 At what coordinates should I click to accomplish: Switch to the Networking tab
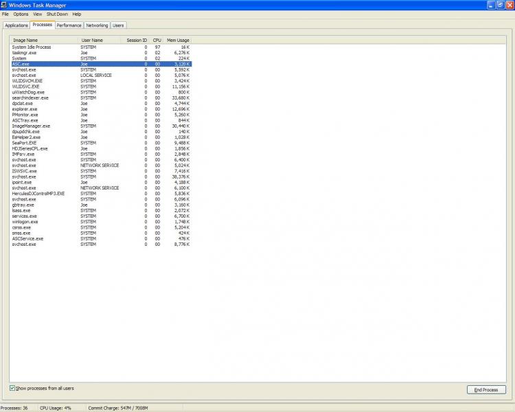tap(97, 25)
